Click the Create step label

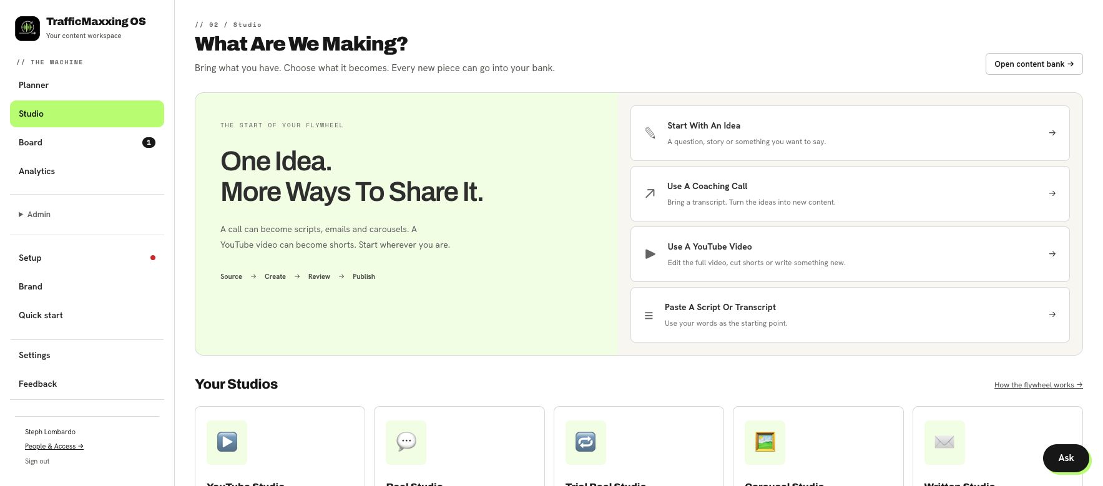(275, 276)
